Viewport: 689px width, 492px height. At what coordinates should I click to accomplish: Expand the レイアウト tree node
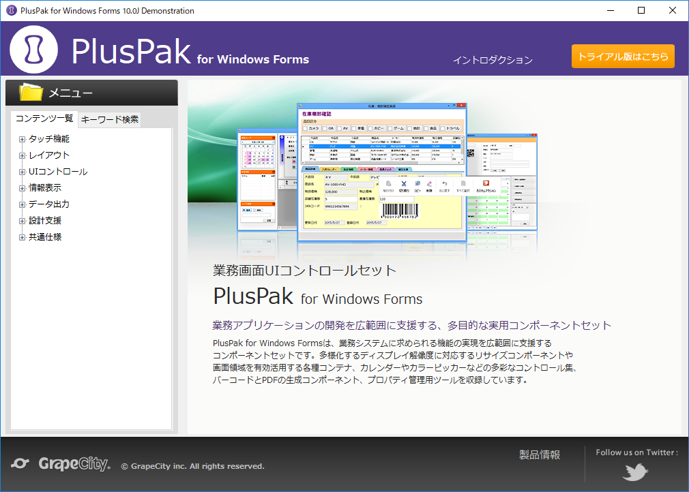22,155
